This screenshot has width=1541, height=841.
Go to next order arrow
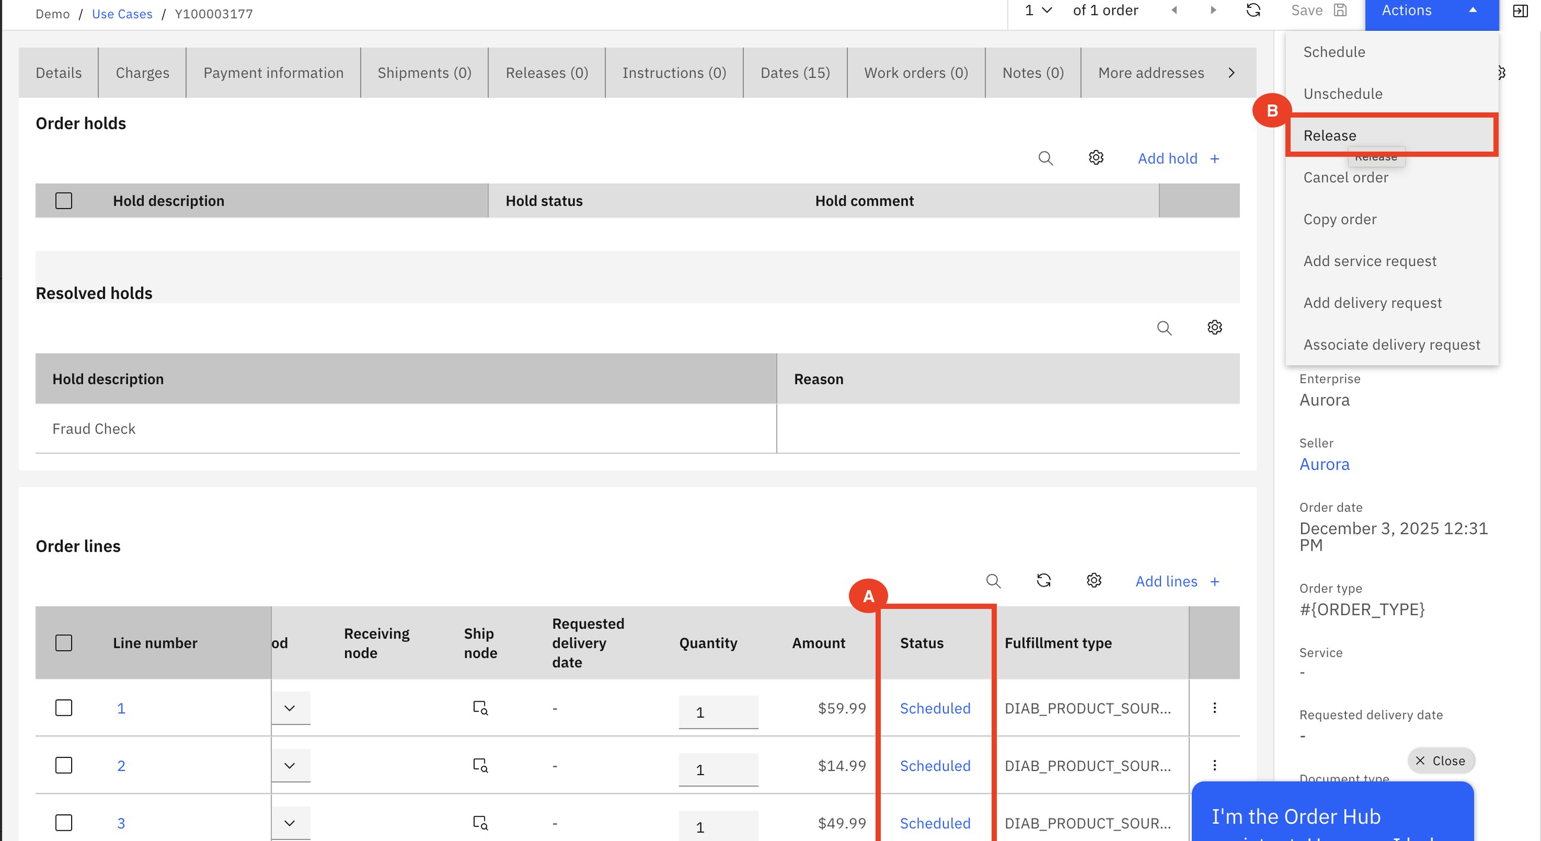[x=1213, y=10]
